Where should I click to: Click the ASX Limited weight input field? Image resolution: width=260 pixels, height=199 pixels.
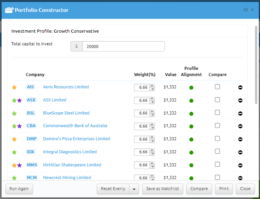142,100
